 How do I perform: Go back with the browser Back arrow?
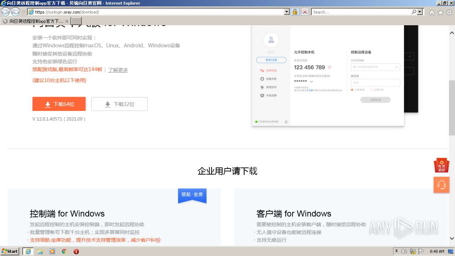(x=6, y=12)
